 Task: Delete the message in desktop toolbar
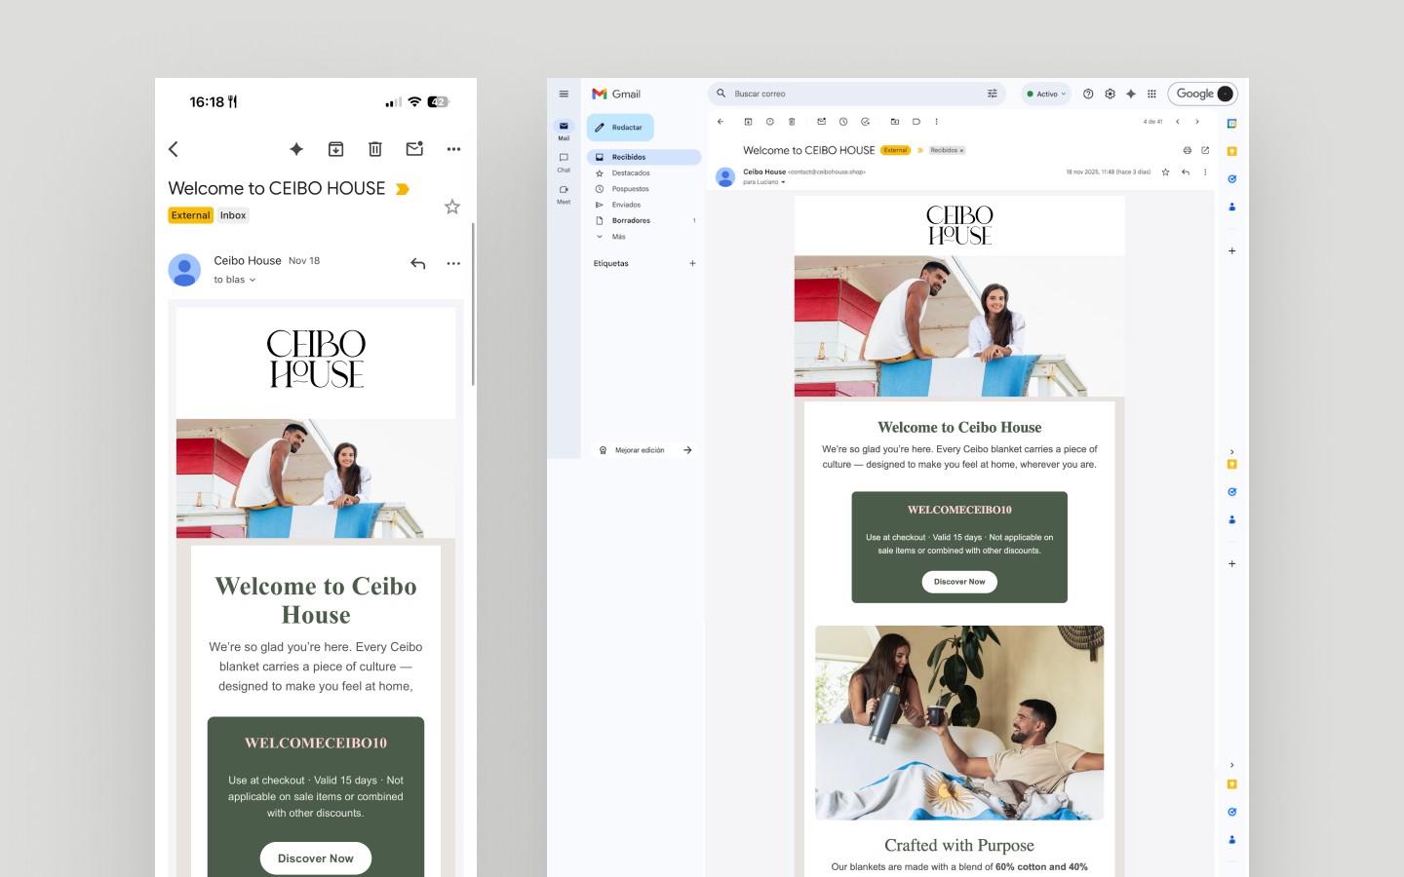(x=792, y=122)
